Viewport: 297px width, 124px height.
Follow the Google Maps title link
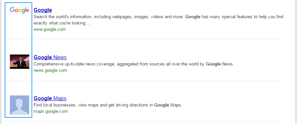[50, 98]
